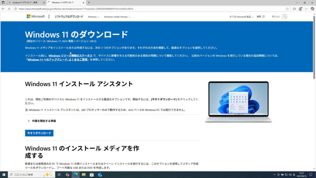Expand すべての Microsoft 製品 menu
The height and width of the screenshot is (178, 316).
[x=241, y=17]
